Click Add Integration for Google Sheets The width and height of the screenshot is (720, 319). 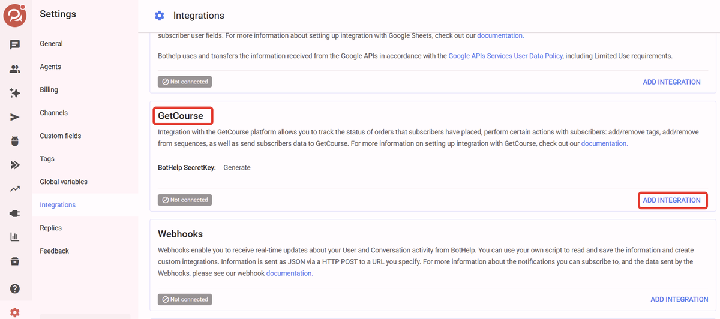click(x=671, y=82)
